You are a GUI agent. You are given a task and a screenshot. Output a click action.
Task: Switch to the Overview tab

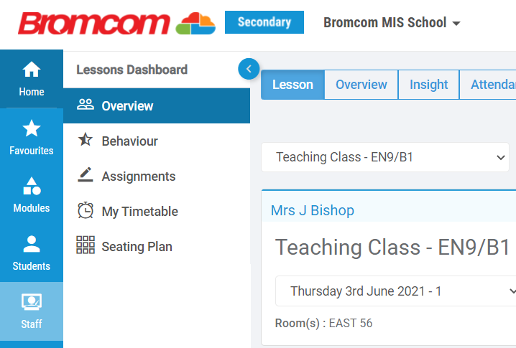[x=361, y=85]
